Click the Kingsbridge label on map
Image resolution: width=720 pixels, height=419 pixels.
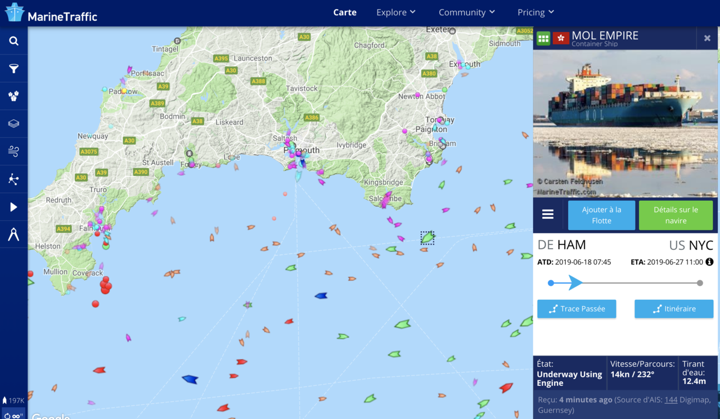384,182
